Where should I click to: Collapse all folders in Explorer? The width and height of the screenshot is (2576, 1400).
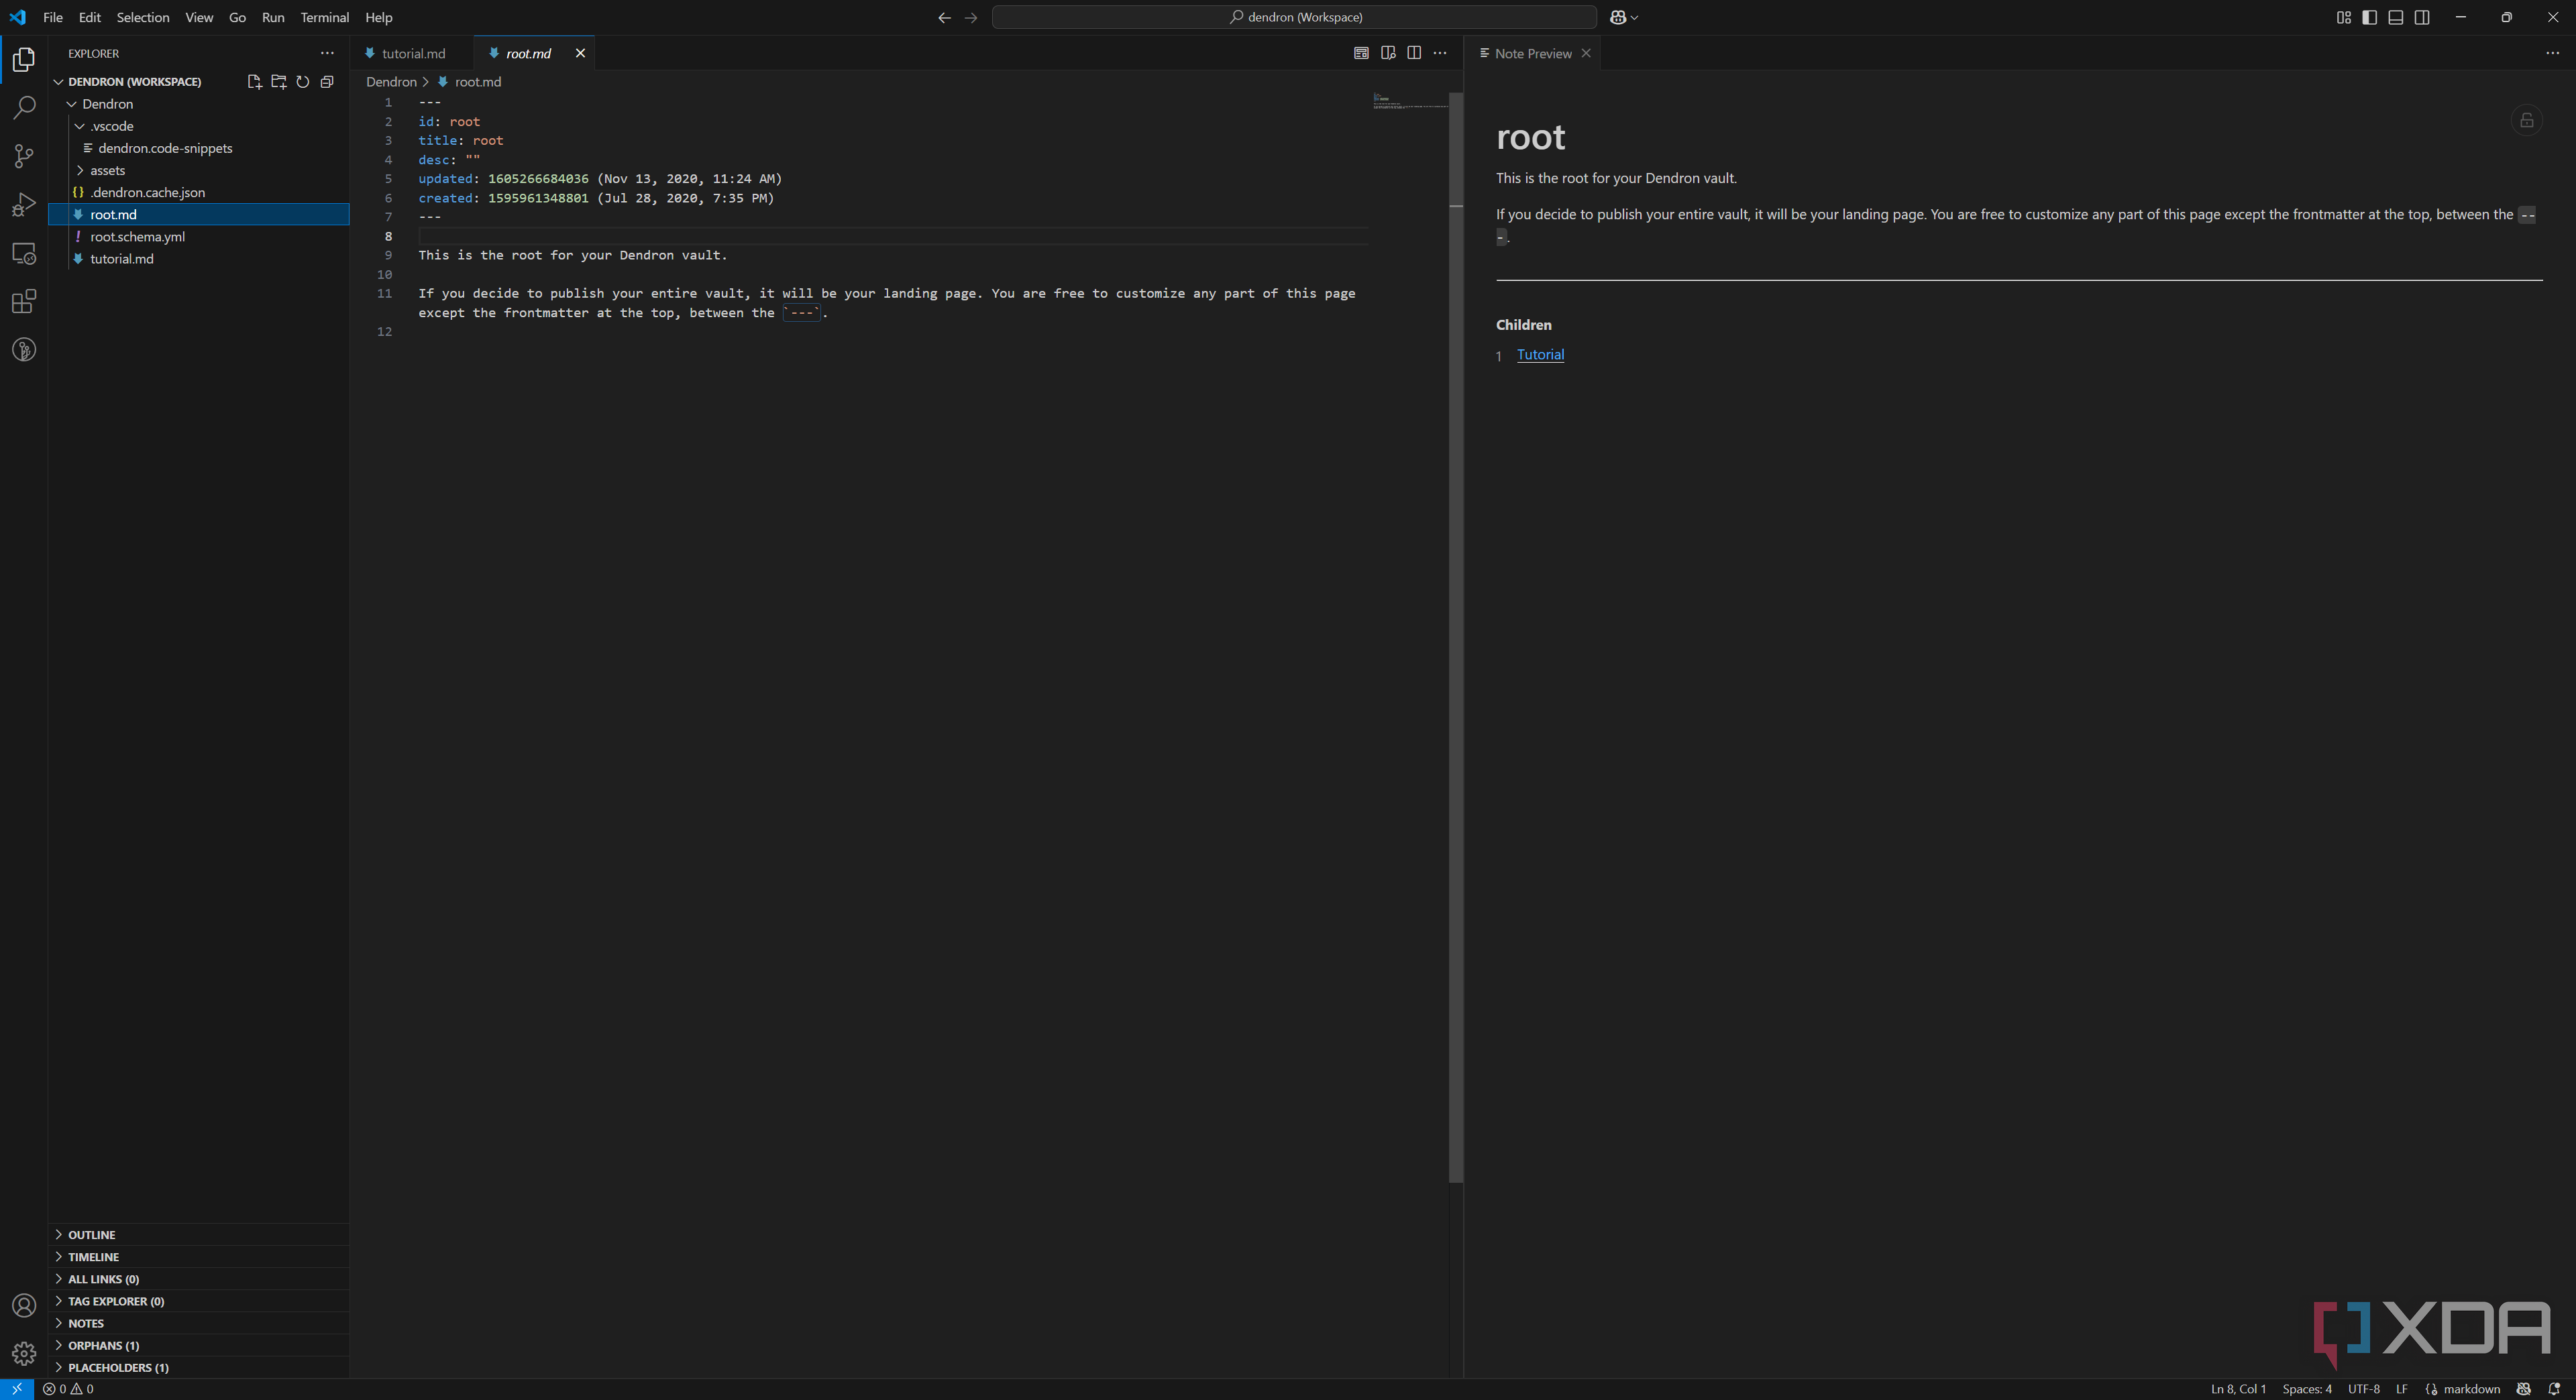tap(326, 82)
